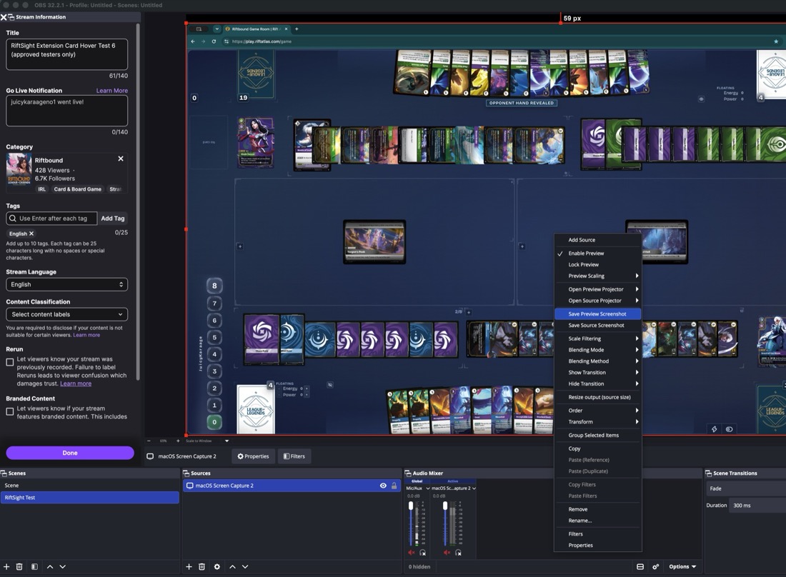Select Add Source in context menu
Viewport: 786px width, 577px height.
[x=597, y=240]
